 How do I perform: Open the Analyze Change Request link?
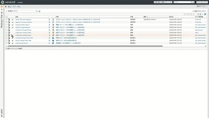pyautogui.click(x=23, y=27)
